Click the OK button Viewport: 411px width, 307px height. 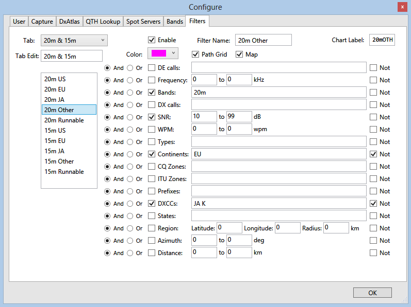[x=372, y=293]
